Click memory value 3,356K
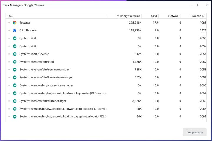The height and width of the screenshot is (141, 212). tap(137, 101)
